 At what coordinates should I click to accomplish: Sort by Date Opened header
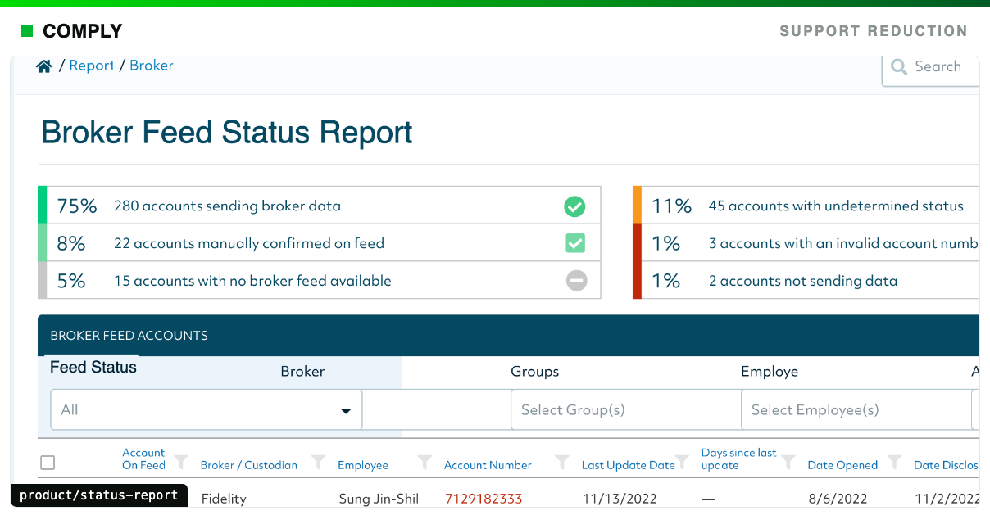click(x=842, y=465)
